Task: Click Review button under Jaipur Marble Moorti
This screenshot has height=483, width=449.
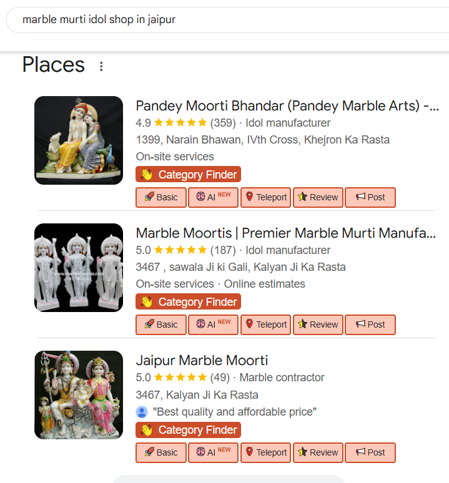Action: pyautogui.click(x=318, y=452)
